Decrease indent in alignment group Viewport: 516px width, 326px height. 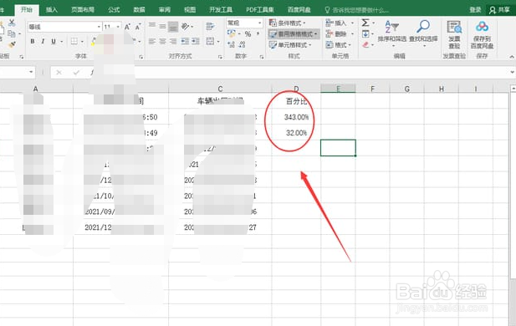pyautogui.click(x=186, y=42)
